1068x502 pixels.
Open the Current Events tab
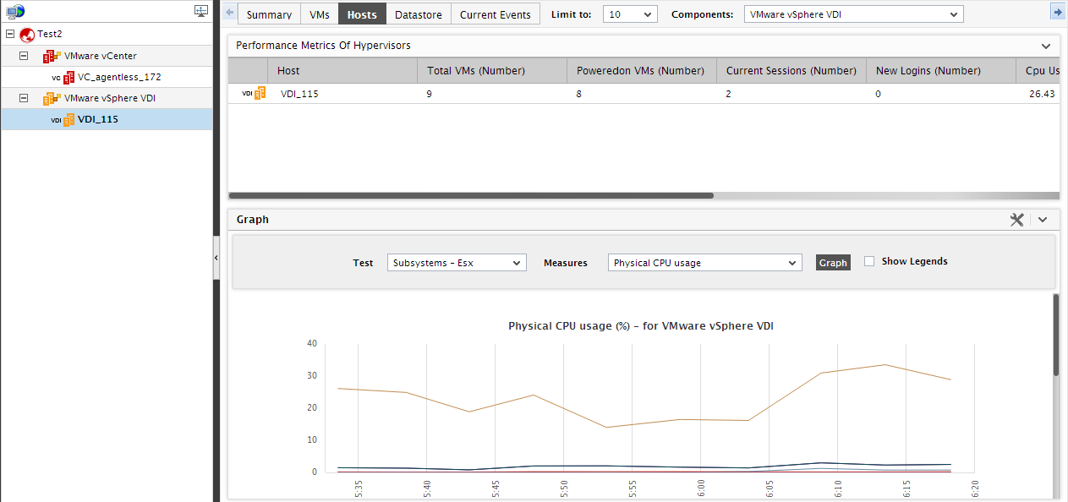pos(496,14)
